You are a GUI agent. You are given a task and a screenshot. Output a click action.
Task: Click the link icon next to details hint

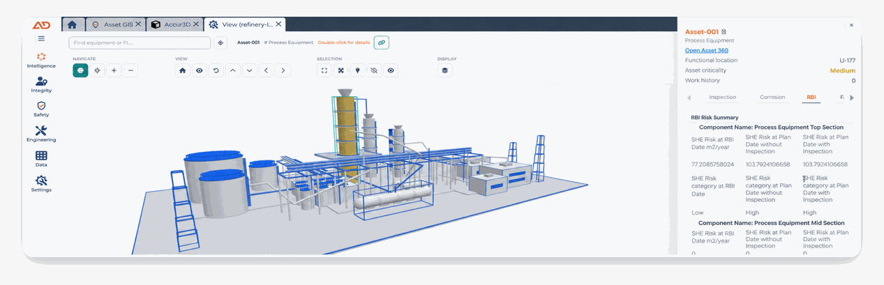(382, 43)
